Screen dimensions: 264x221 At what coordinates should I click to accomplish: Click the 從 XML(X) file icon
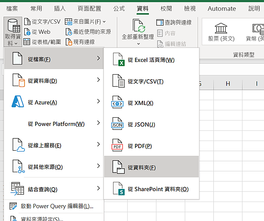[x=117, y=102]
